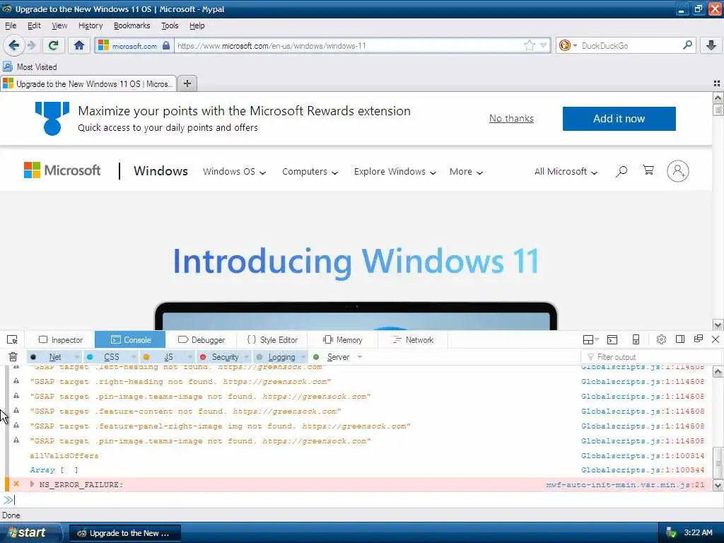The height and width of the screenshot is (543, 724).
Task: Open Globalscripts.js:1:100314 source link
Action: coord(643,455)
